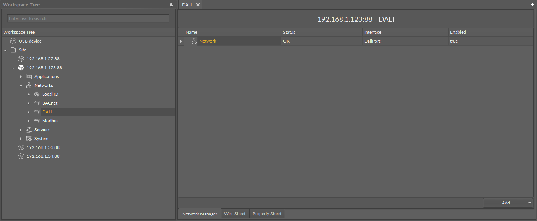Screen dimensions: 537x221
Task: Click the Network row icon in table
Action: click(194, 41)
